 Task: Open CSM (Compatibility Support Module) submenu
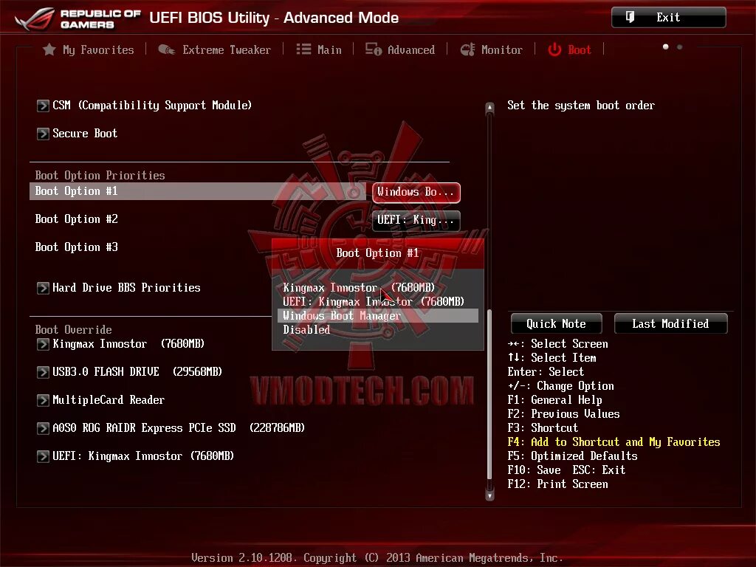click(144, 106)
